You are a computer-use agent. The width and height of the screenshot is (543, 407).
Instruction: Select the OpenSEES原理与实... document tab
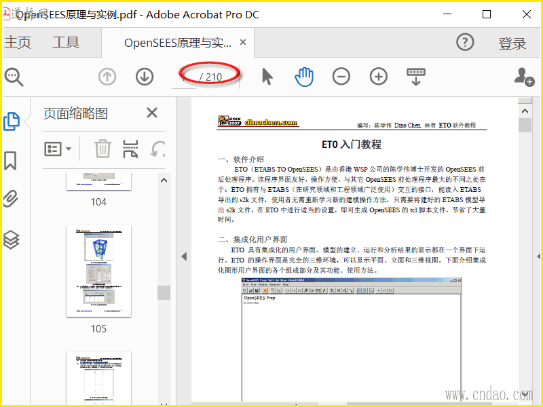(178, 43)
